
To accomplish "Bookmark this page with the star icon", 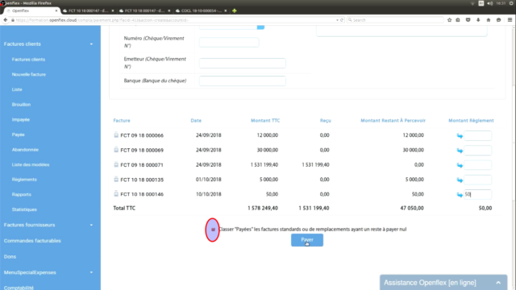I will coord(450,20).
